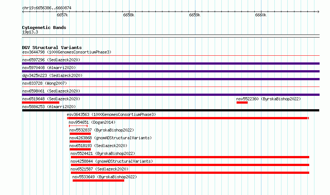
Task: Open nsv833728 (Wong2007) variant label
Action: pyautogui.click(x=44, y=83)
